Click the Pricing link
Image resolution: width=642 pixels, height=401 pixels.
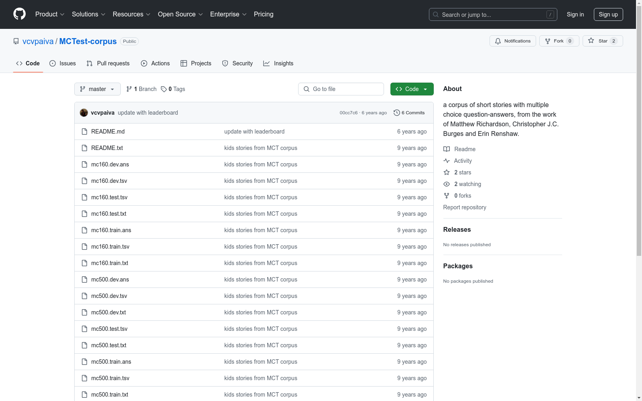(264, 14)
